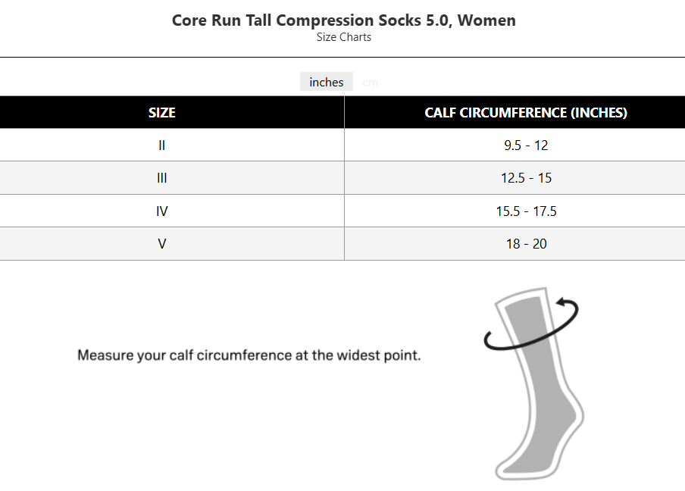
Task: Select size III in the table
Action: [162, 178]
